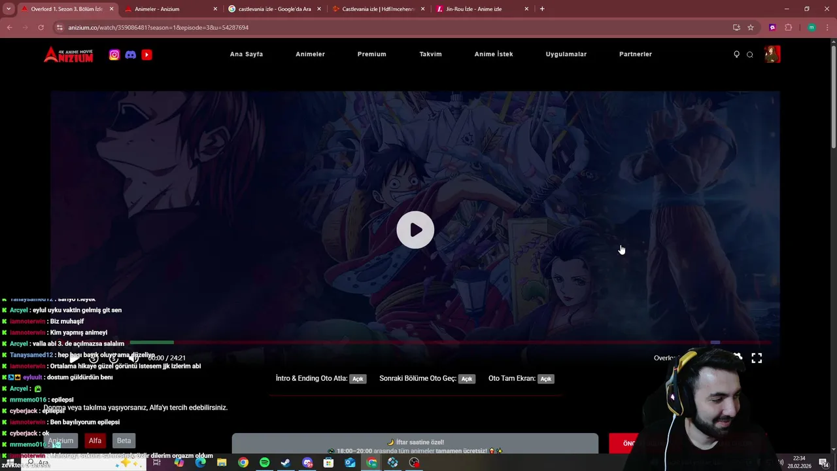Open the tab search dropdown arrow
837x471 pixels.
pos(9,9)
